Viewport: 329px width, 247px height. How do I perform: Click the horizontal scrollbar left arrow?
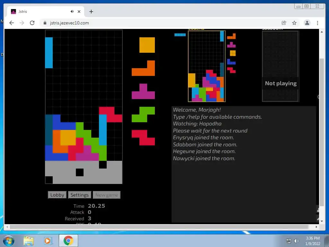7,227
